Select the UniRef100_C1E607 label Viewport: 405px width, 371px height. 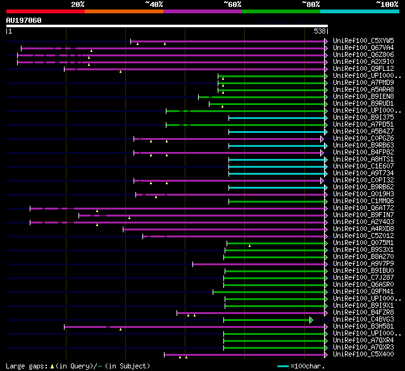pos(363,167)
